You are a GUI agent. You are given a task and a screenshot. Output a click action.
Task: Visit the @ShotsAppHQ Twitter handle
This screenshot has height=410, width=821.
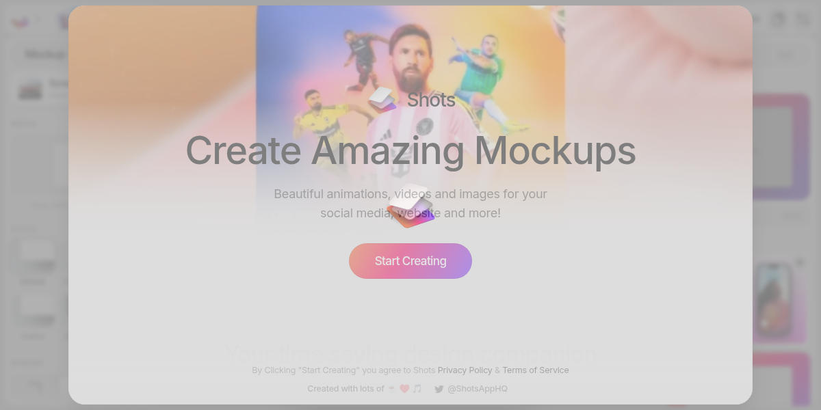pyautogui.click(x=478, y=389)
